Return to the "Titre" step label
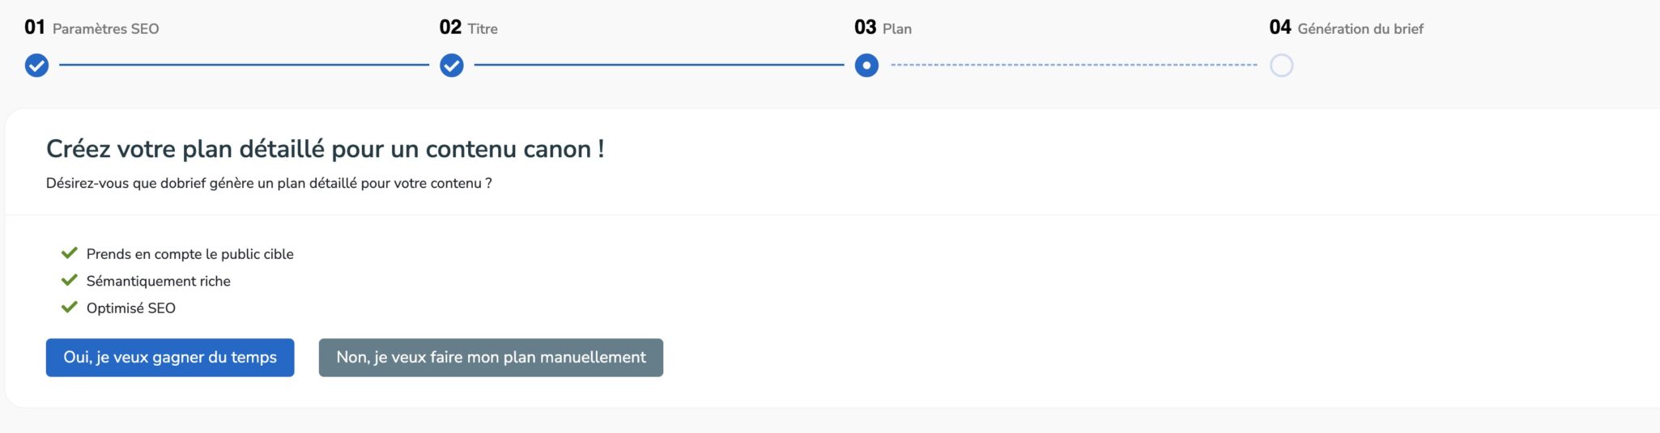 click(x=483, y=29)
